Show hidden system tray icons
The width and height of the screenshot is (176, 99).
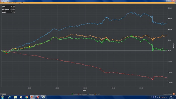(157, 97)
